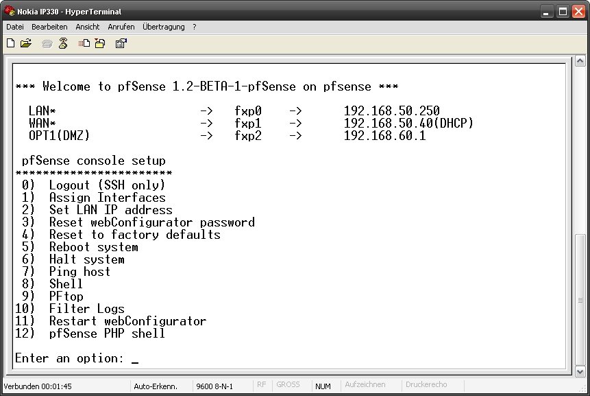Open the Übertragung menu
Viewport: 590px width, 396px height.
[x=164, y=27]
